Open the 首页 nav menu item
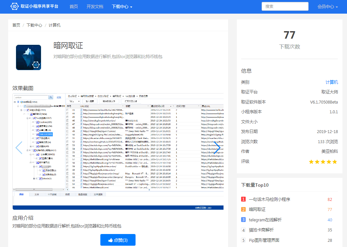This screenshot has height=247, width=347. point(74,6)
